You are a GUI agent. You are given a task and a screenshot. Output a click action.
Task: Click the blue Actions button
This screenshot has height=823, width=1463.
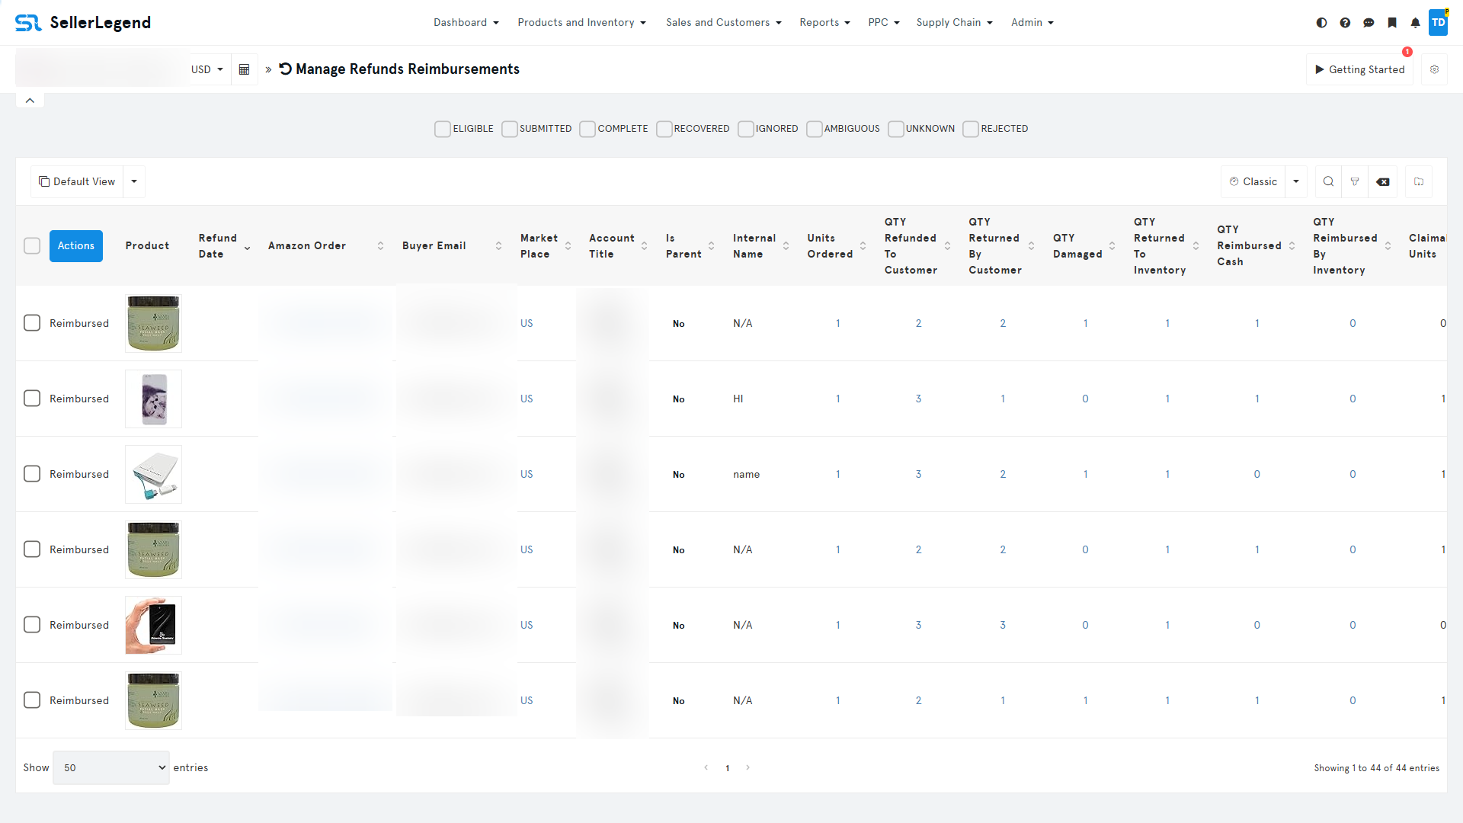coord(76,245)
